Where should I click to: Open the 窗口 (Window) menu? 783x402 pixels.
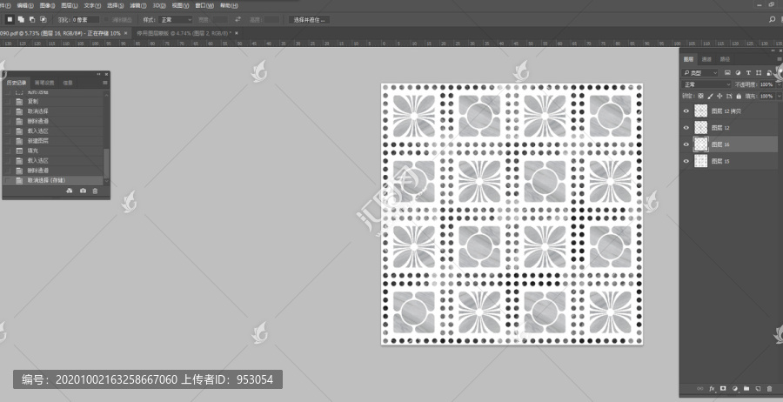(x=204, y=5)
